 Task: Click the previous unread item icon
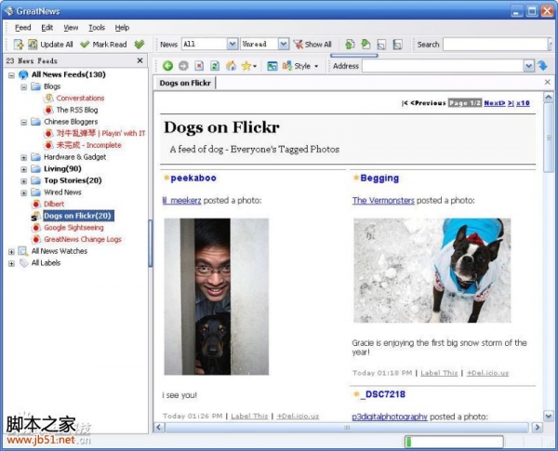pyautogui.click(x=350, y=45)
